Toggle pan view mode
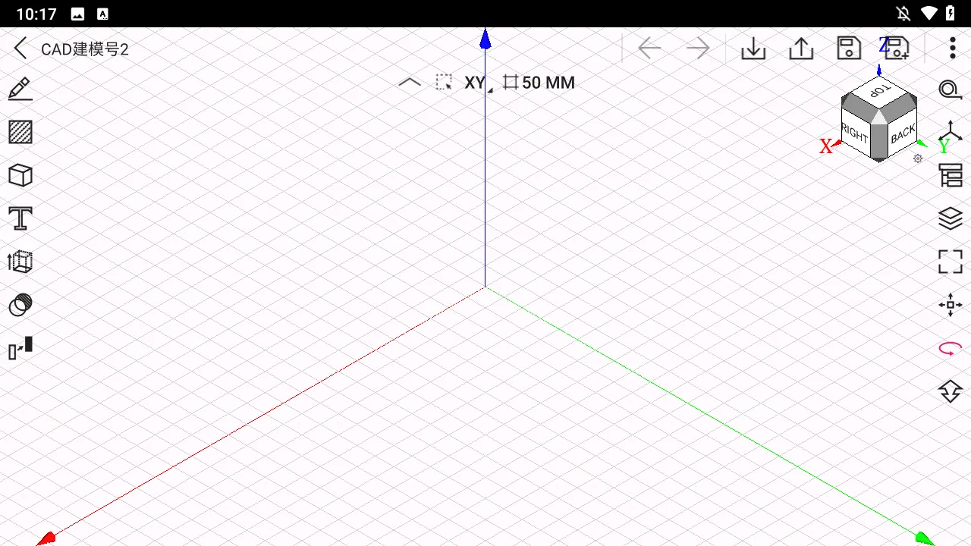The image size is (971, 546). pos(950,305)
